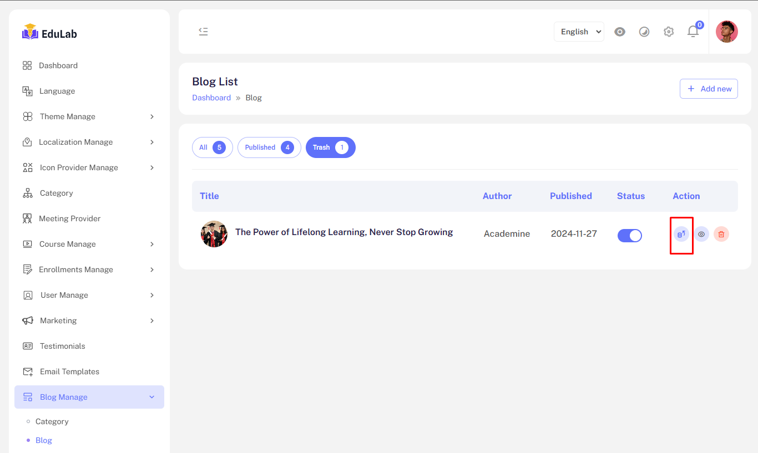
Task: Click the Dashboard breadcrumb link
Action: tap(211, 98)
